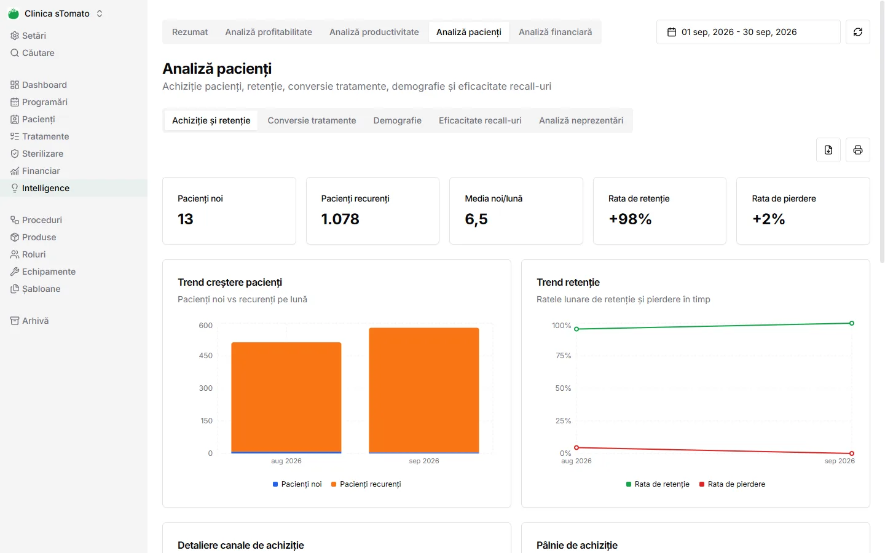Viewport: 885px width, 553px height.
Task: Click the Produse box icon
Action: [x=15, y=237]
